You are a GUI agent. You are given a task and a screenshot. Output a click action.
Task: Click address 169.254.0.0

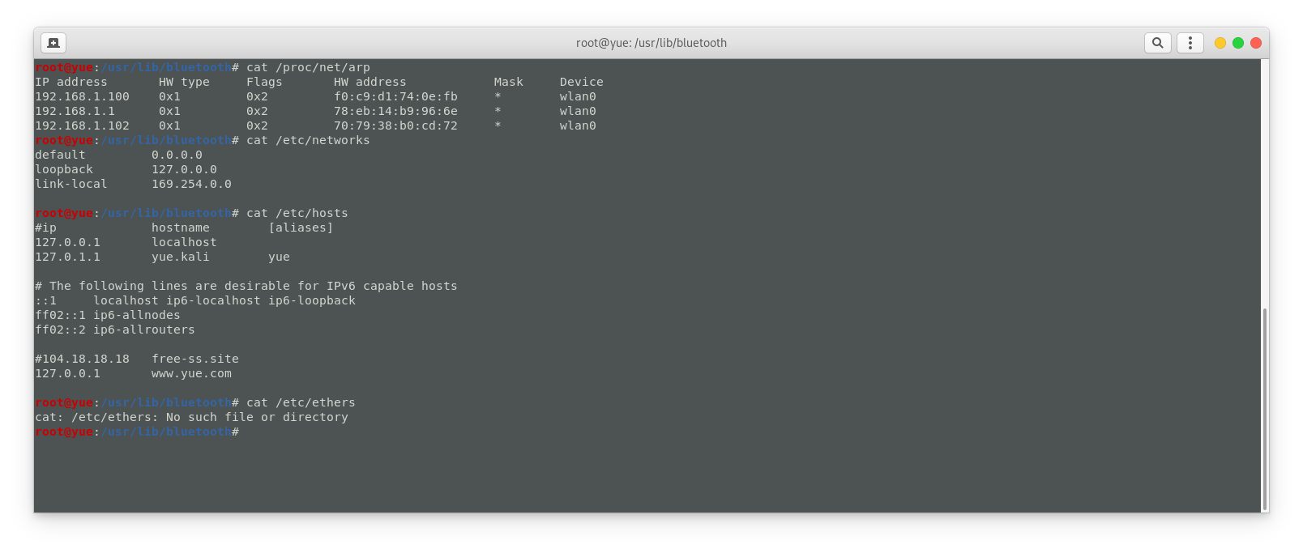click(191, 184)
